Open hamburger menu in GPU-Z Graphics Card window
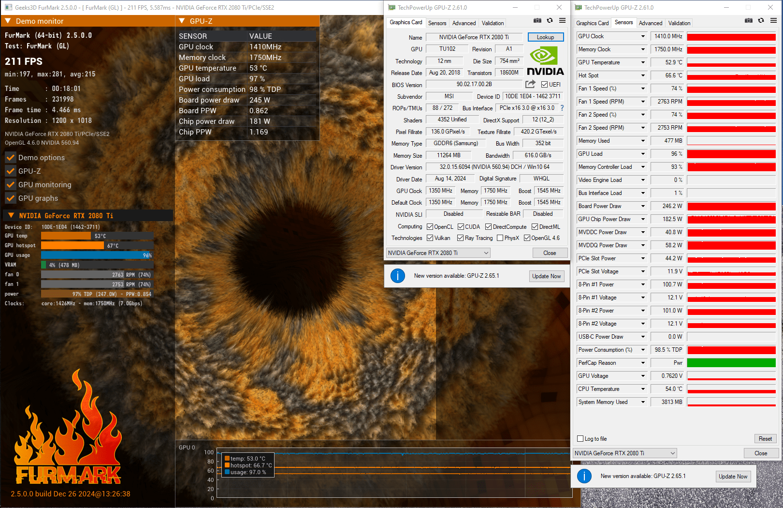Viewport: 783px width, 508px height. [x=562, y=20]
